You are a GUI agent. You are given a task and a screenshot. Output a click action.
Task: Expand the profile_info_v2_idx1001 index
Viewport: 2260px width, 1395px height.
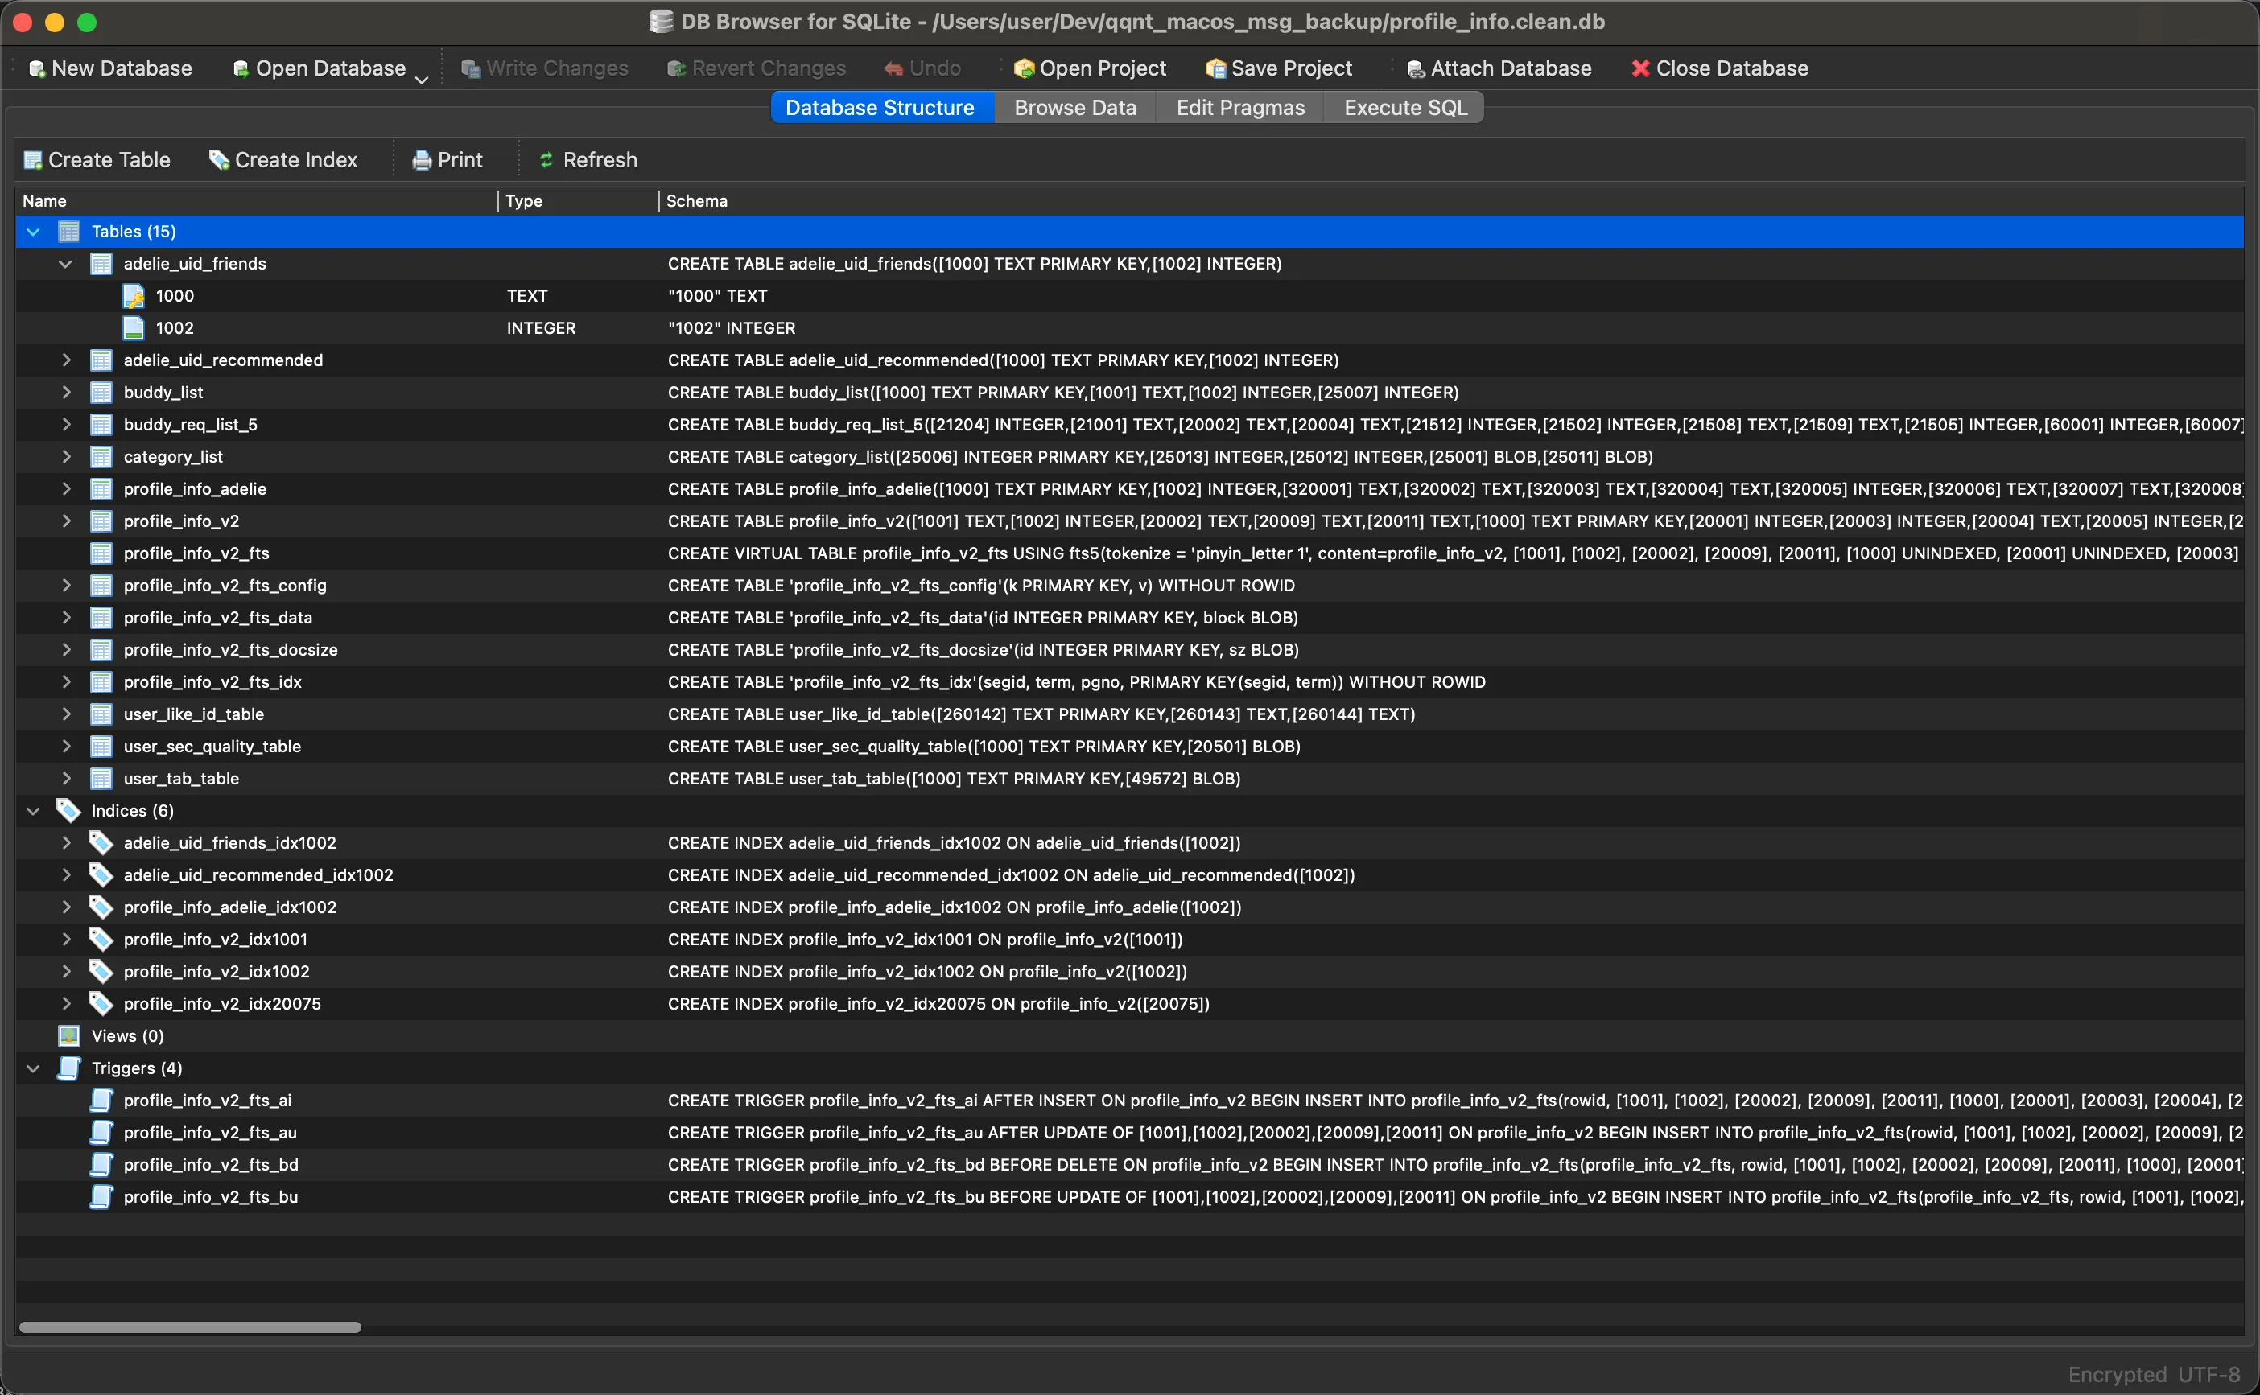click(x=65, y=940)
